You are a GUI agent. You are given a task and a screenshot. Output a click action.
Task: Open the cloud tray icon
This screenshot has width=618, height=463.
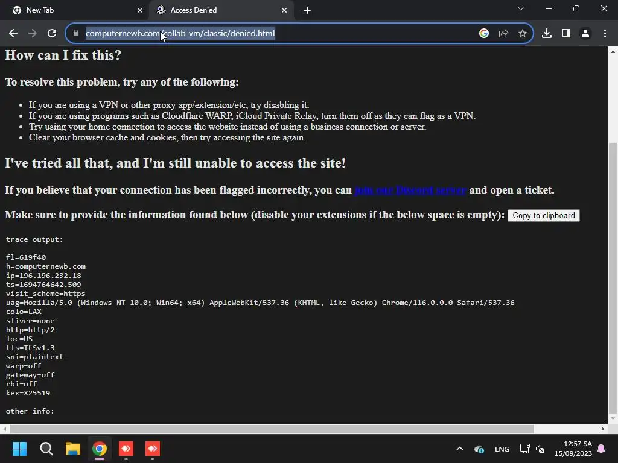click(x=479, y=449)
